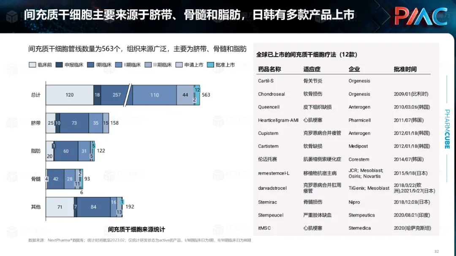Click the Corestem company cell
The width and height of the screenshot is (456, 256).
tap(359, 159)
